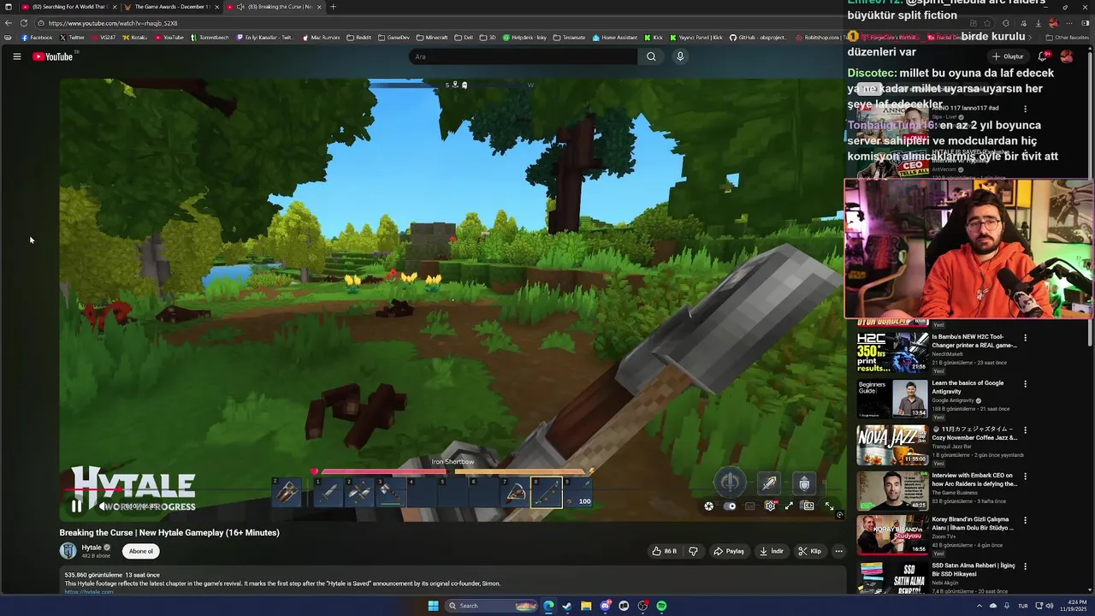
Task: Open YouTube notifications bell
Action: [1043, 56]
